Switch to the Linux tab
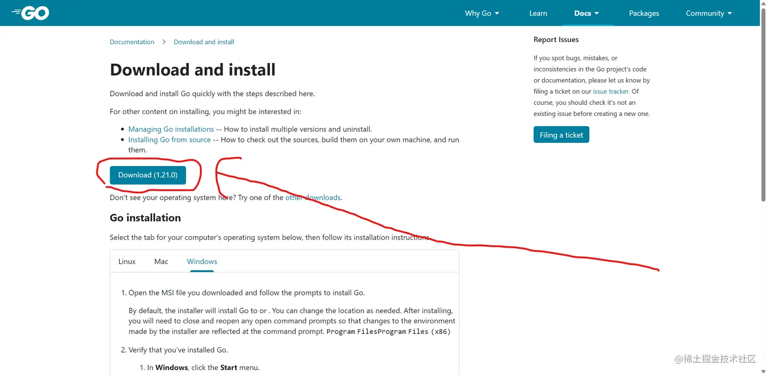The width and height of the screenshot is (767, 375). coord(127,261)
